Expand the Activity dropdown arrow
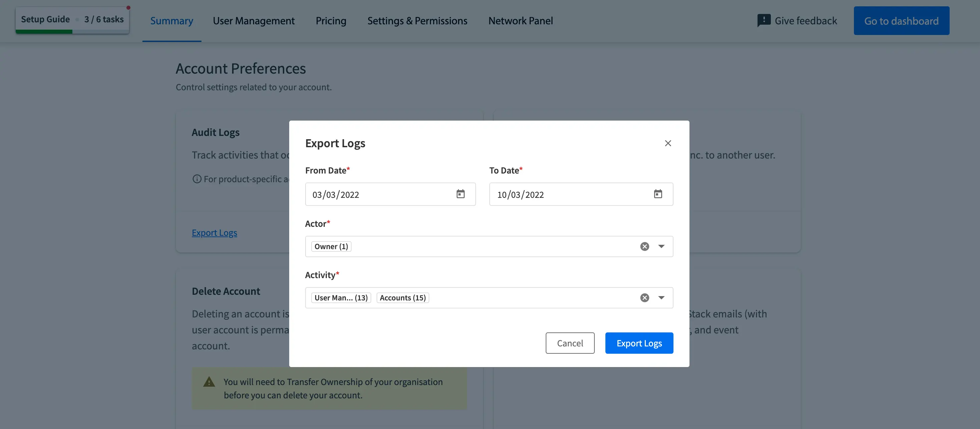 click(x=661, y=298)
